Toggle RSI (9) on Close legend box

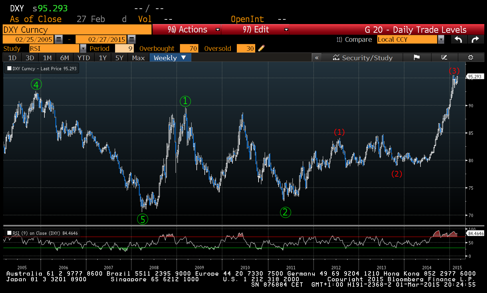tap(9, 233)
